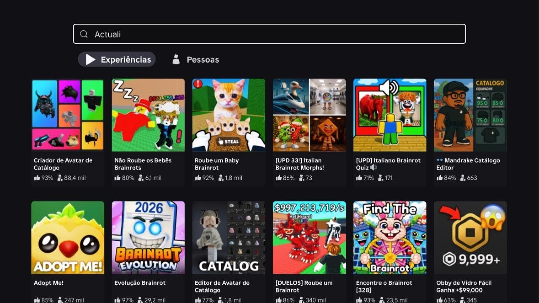Click the players icon next to 345
539x303 pixels.
462,300
